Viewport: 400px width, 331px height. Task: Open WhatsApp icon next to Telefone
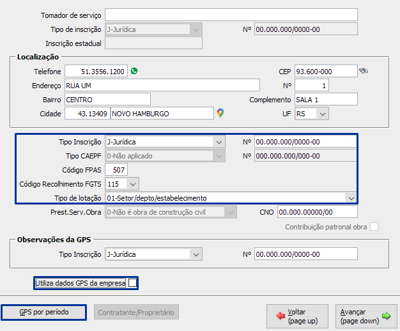coord(134,71)
